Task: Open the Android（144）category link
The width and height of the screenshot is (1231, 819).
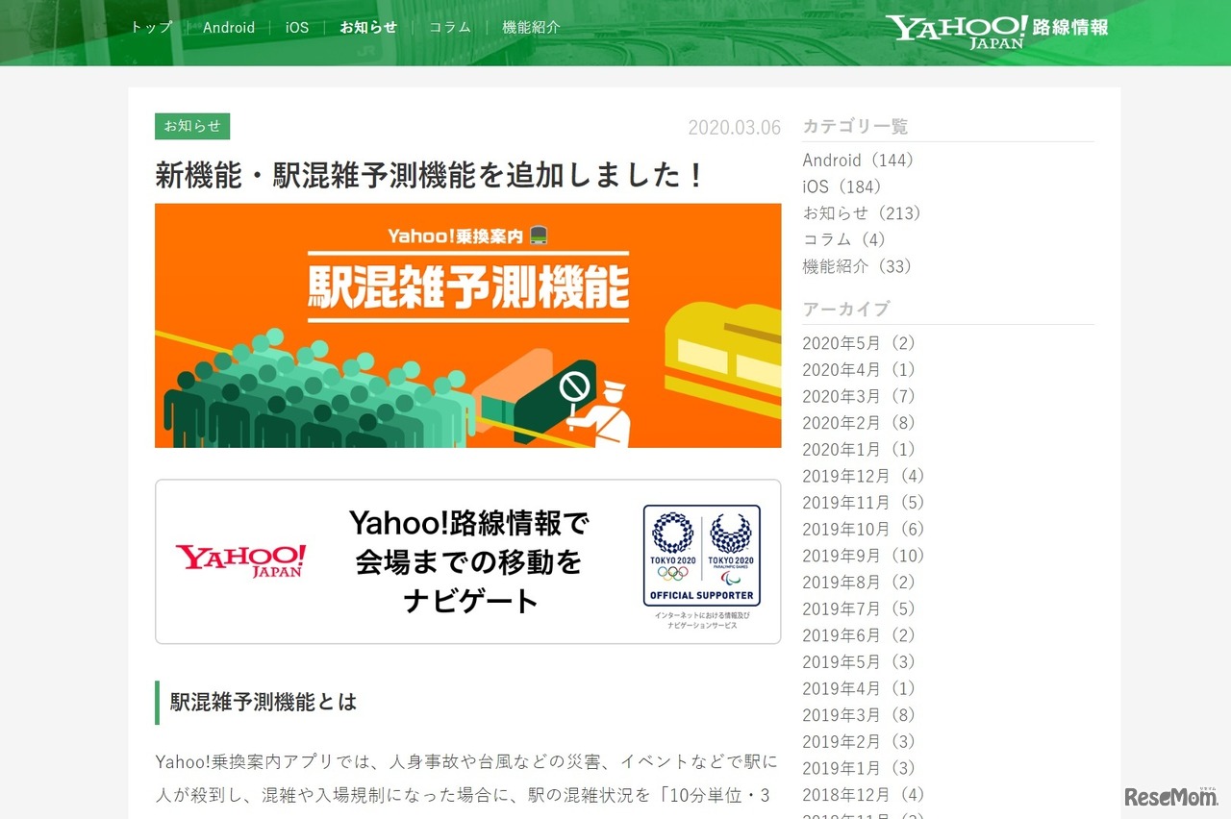Action: pos(859,161)
